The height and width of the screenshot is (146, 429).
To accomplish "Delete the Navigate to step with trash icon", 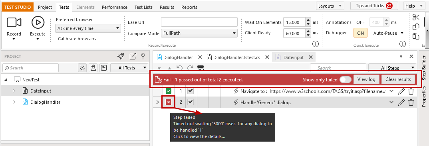I will point(411,91).
